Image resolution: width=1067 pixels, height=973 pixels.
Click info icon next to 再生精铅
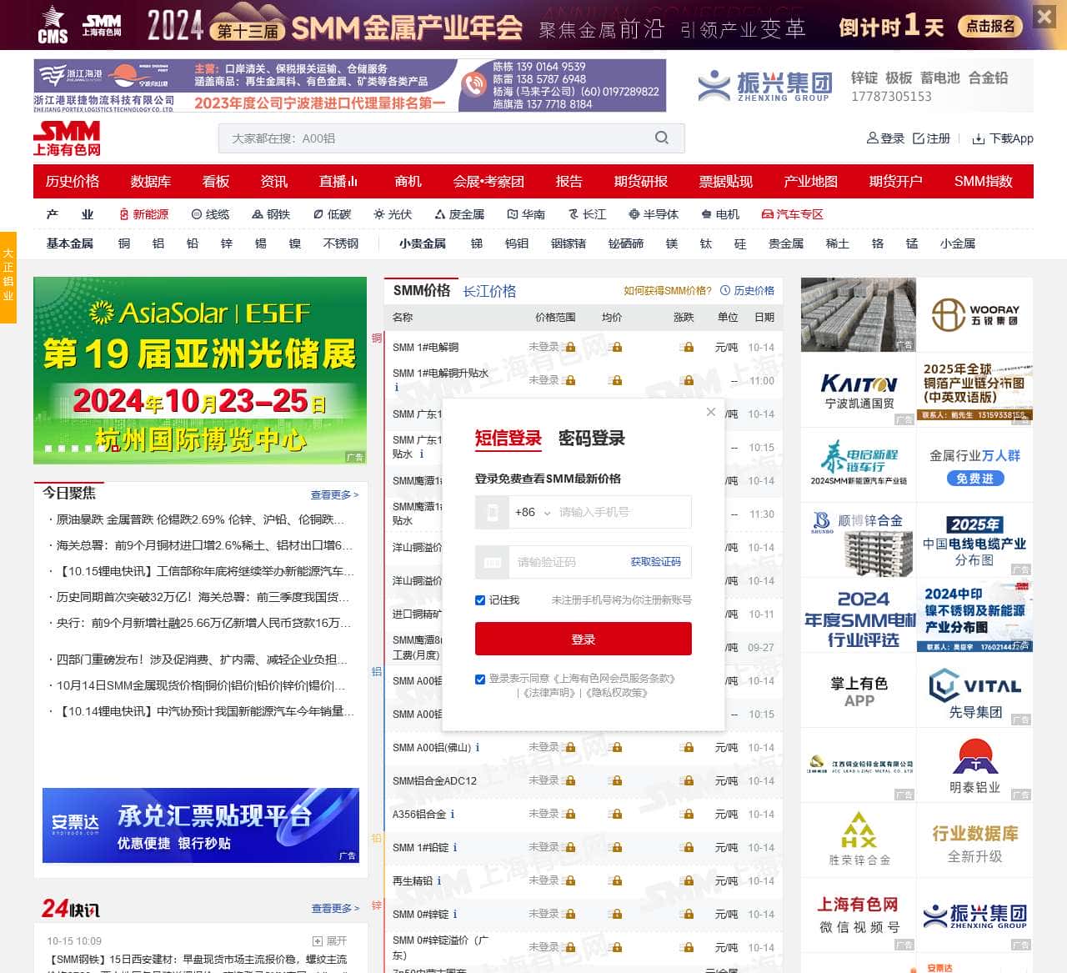(x=439, y=881)
